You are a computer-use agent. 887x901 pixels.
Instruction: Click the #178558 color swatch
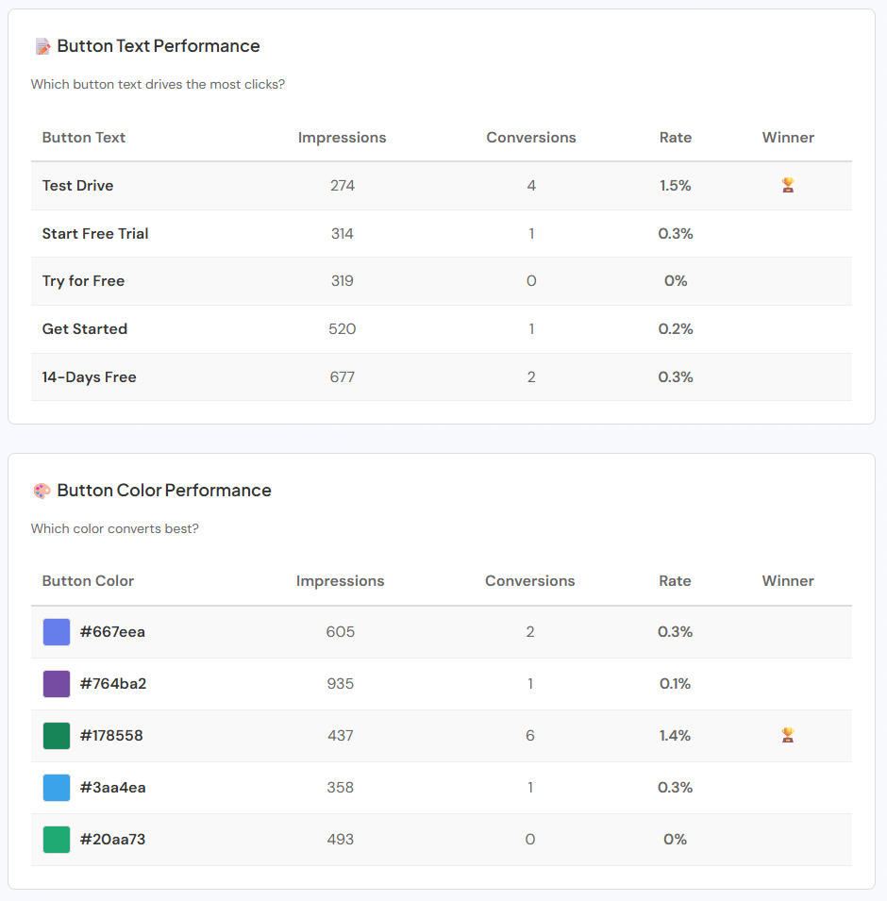point(55,735)
